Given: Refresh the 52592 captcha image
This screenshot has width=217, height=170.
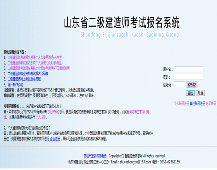Looking at the screenshot, I should [192, 85].
